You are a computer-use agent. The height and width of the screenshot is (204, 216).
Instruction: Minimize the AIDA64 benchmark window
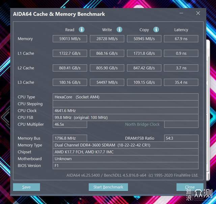tap(183, 13)
